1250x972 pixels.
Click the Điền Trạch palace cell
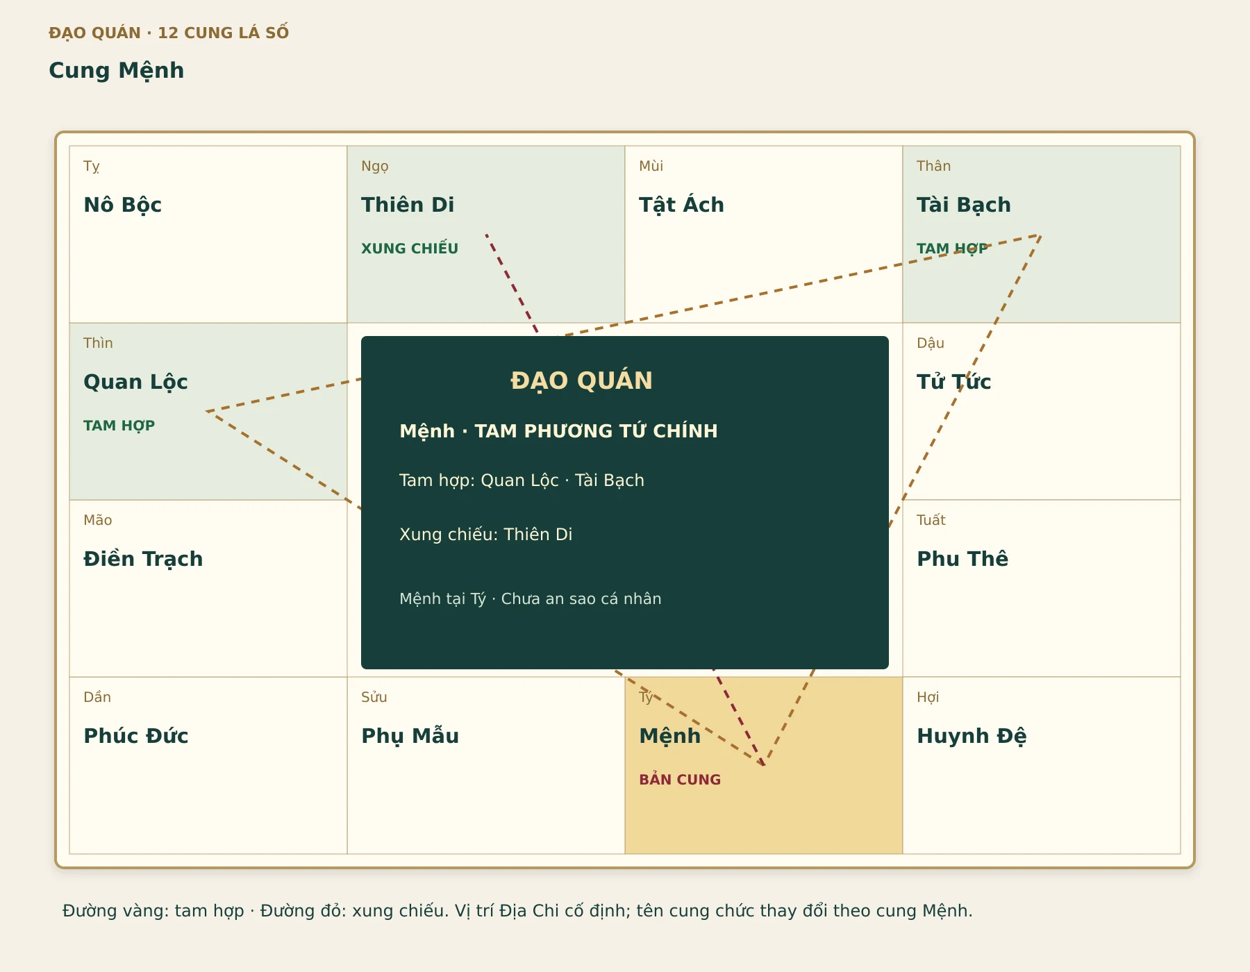(208, 588)
